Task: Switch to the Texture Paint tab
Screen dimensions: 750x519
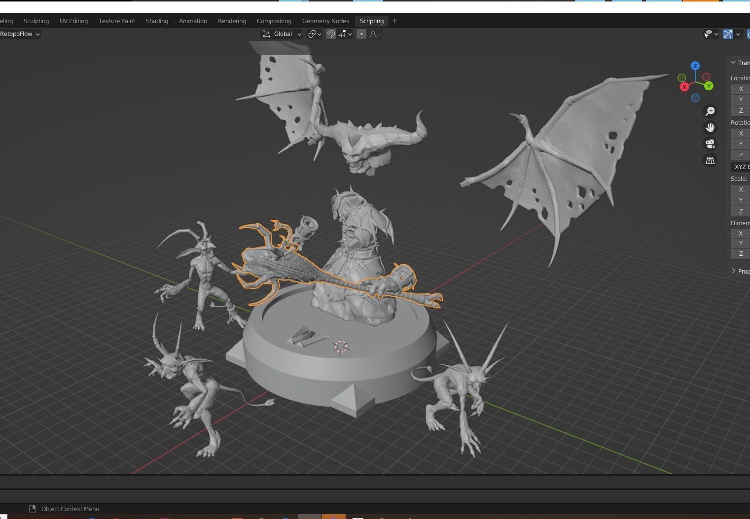Action: pyautogui.click(x=117, y=21)
